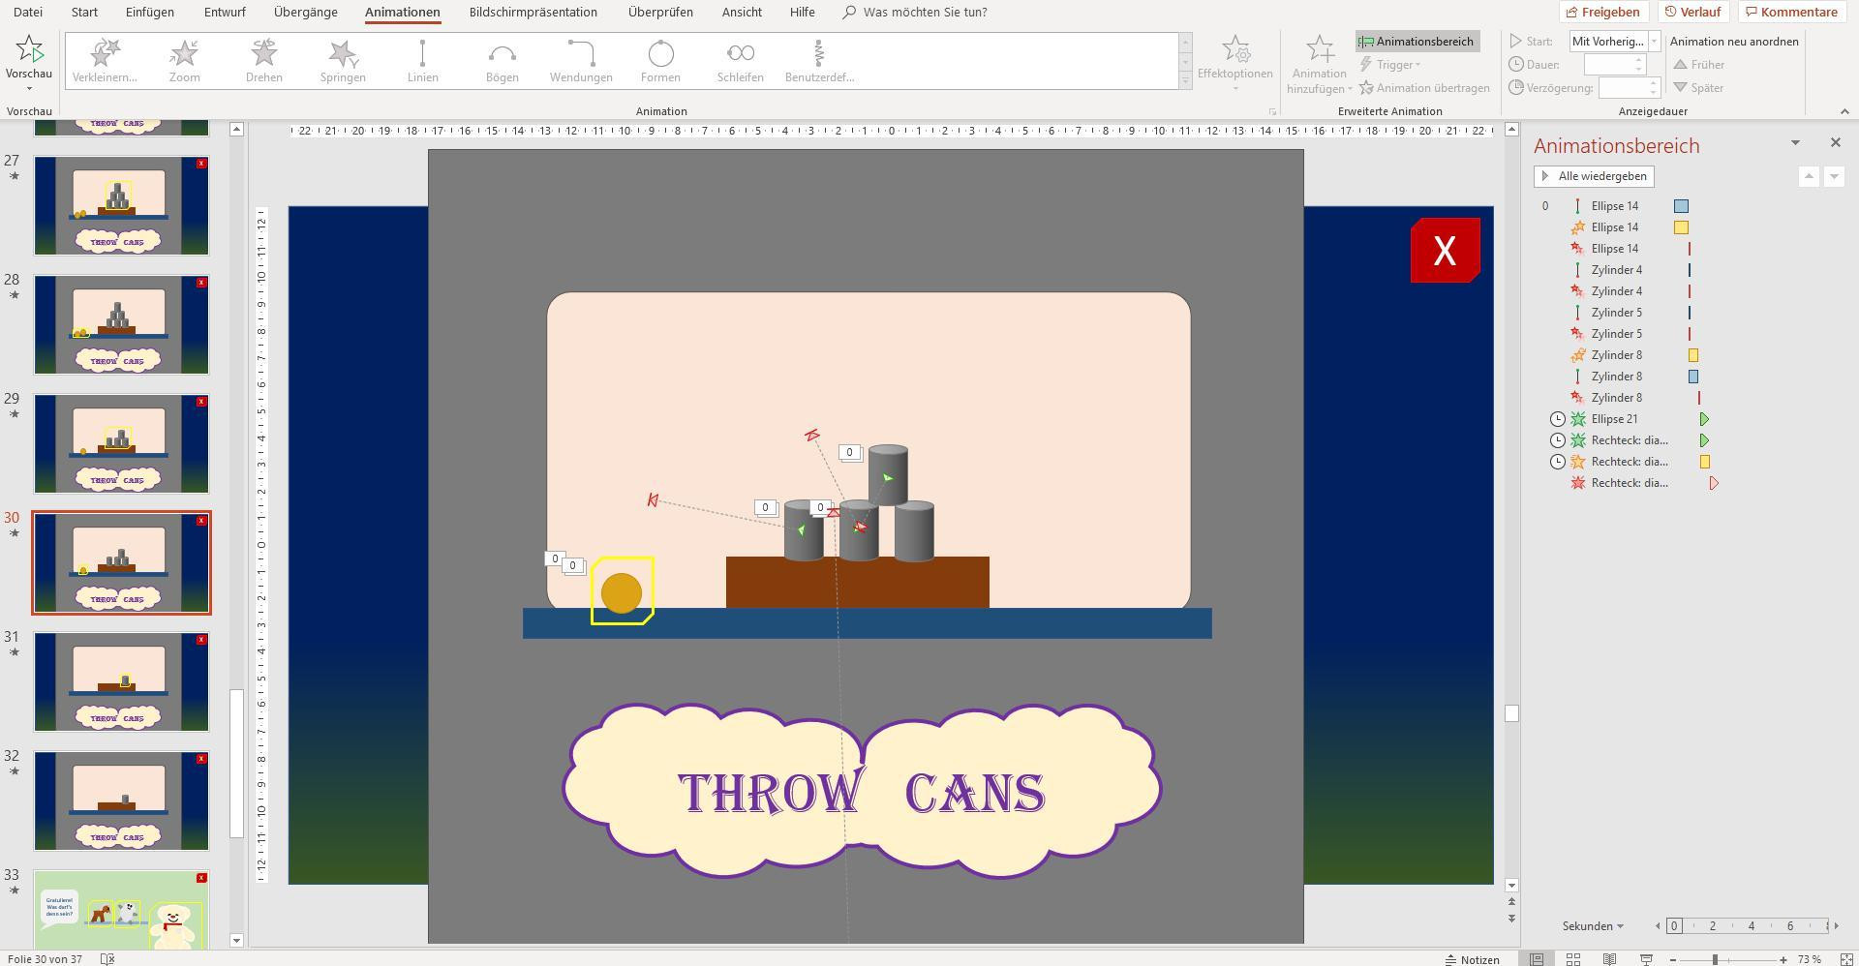Click Animation übertragen painter
1859x966 pixels.
pyautogui.click(x=1424, y=88)
